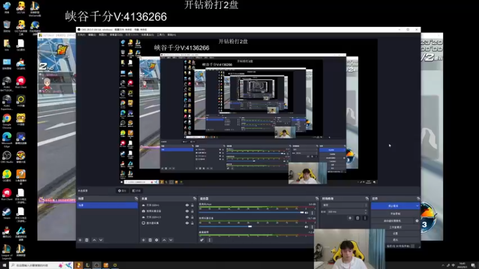This screenshot has height=269, width=479.
Task: Add a transition with the Scene Transitions plus icon
Action: (350, 218)
